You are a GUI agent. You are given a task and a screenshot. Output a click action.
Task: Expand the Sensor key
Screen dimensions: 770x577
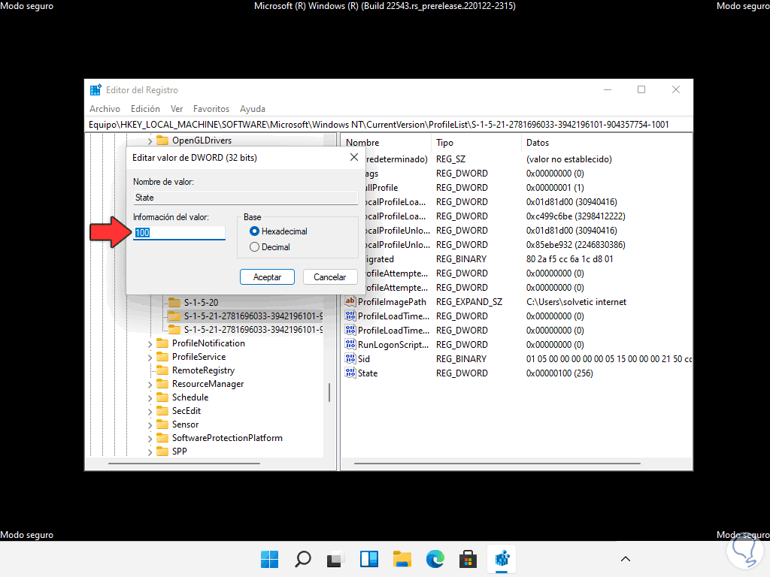150,425
